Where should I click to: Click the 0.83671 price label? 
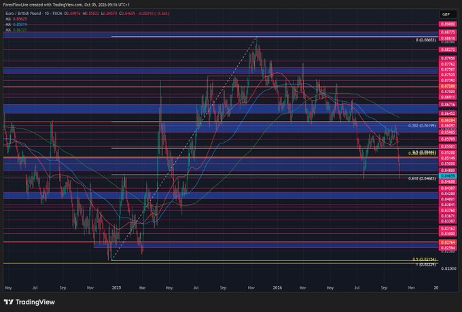448,216
